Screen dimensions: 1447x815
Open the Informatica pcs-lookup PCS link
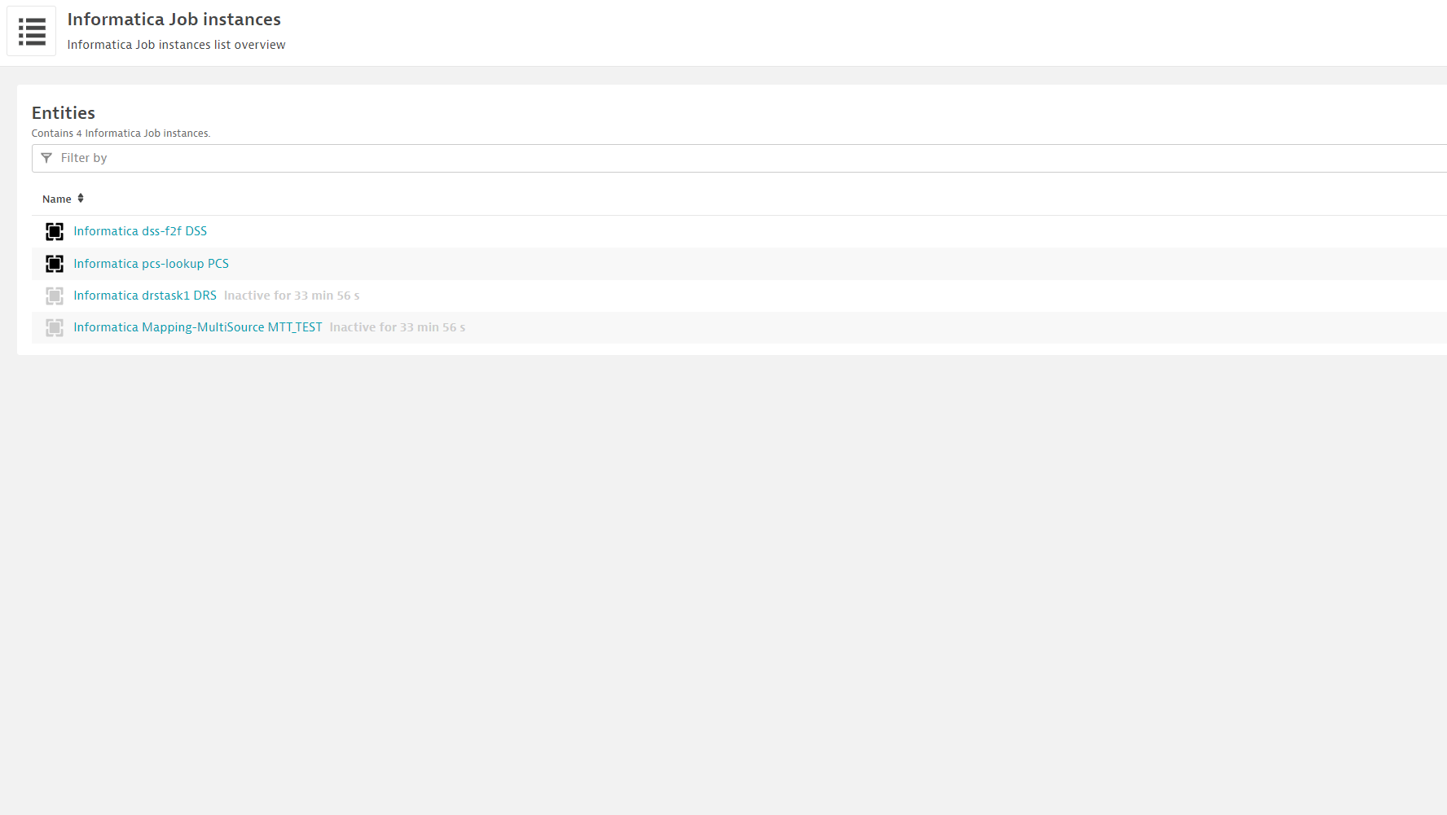(151, 264)
